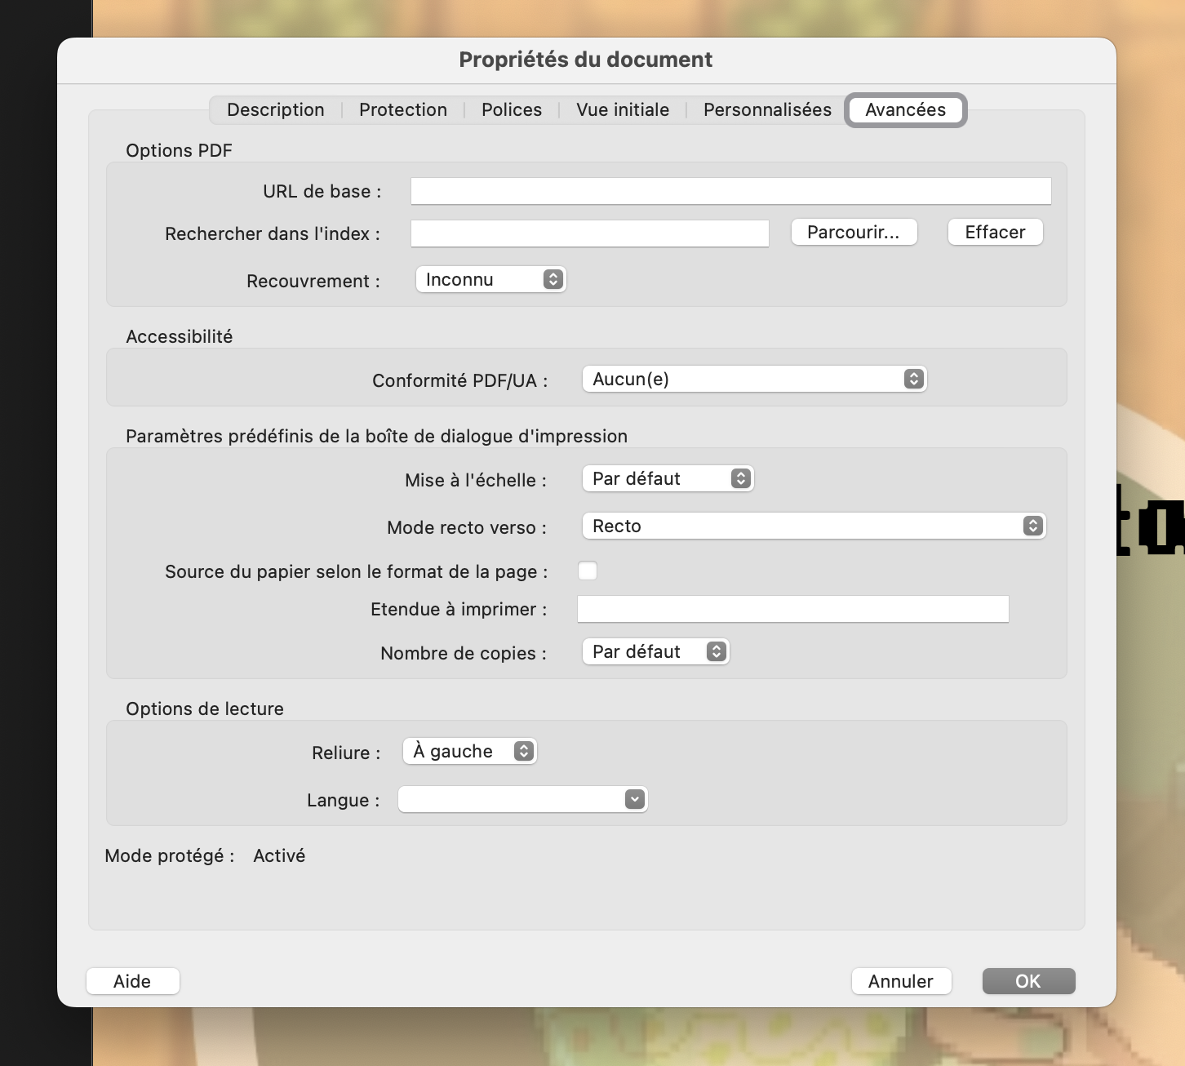Viewport: 1185px width, 1066px height.
Task: Open the Nombre de copies dropdown
Action: click(656, 651)
